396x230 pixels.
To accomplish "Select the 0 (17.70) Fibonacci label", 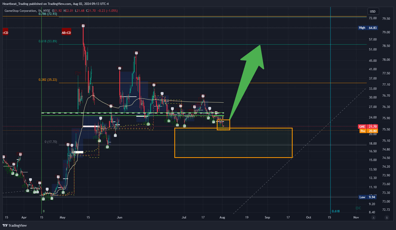I will 51,142.
